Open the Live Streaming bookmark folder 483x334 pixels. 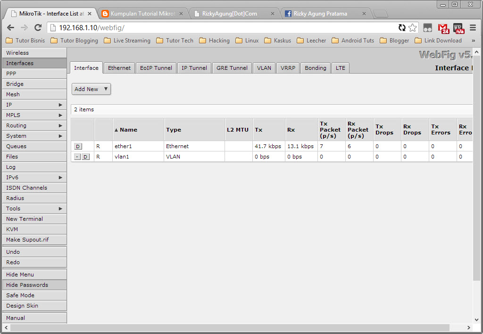pyautogui.click(x=127, y=41)
